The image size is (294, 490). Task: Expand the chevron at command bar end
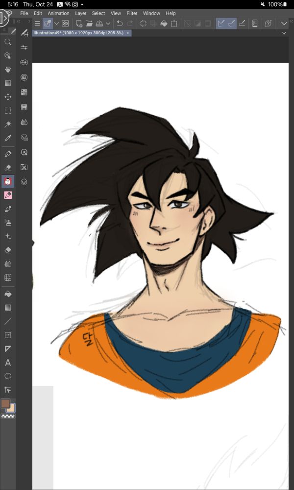284,24
